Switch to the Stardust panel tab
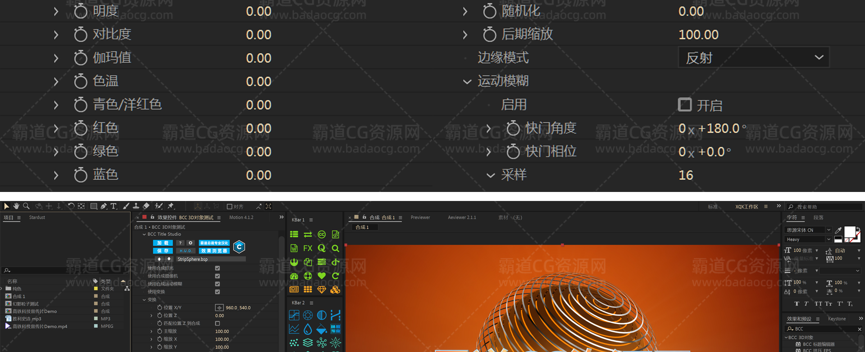 [37, 218]
